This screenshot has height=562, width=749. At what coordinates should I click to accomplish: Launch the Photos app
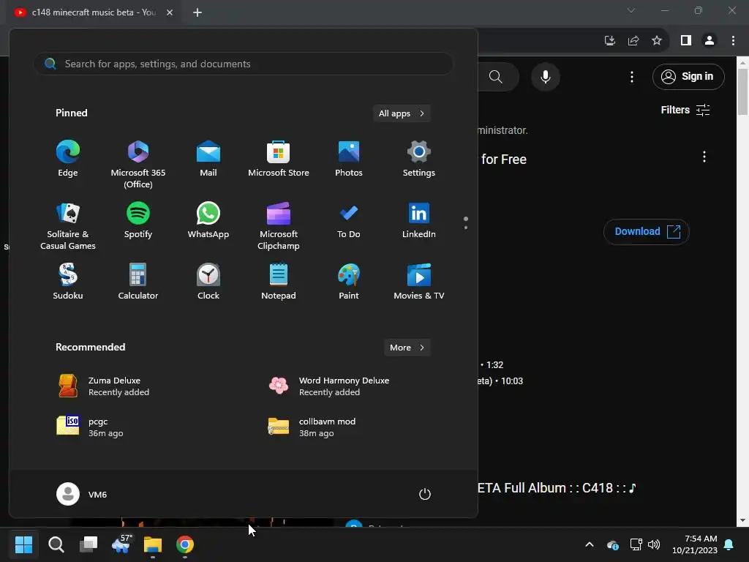point(349,159)
